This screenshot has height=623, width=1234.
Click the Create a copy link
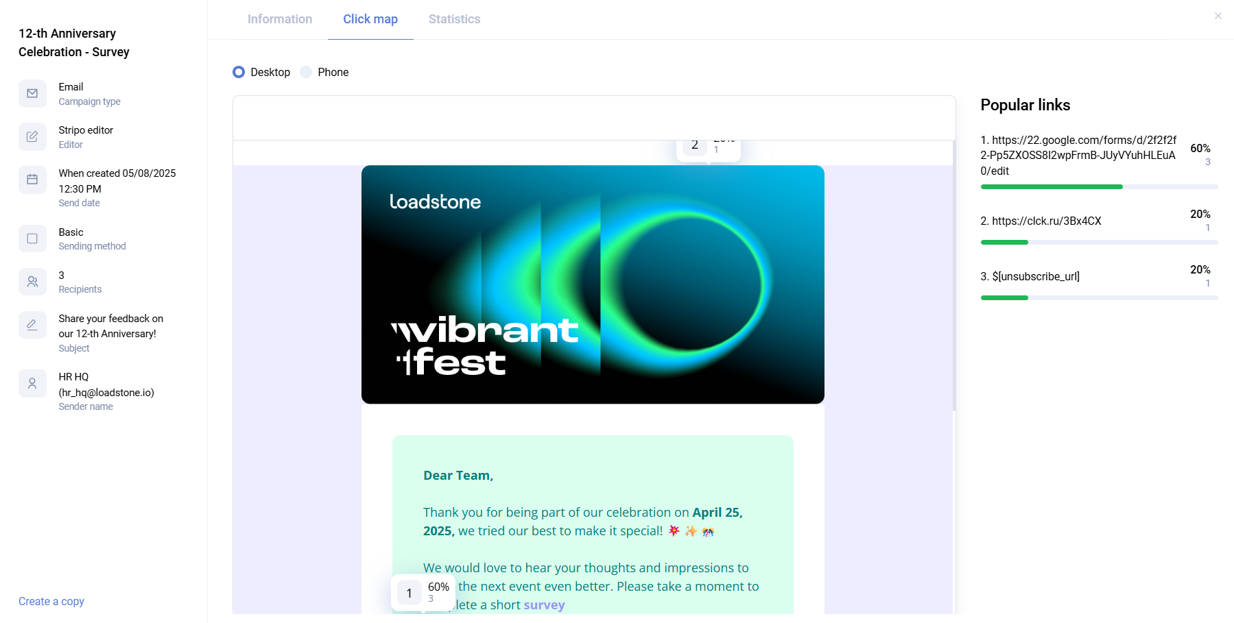pyautogui.click(x=51, y=601)
